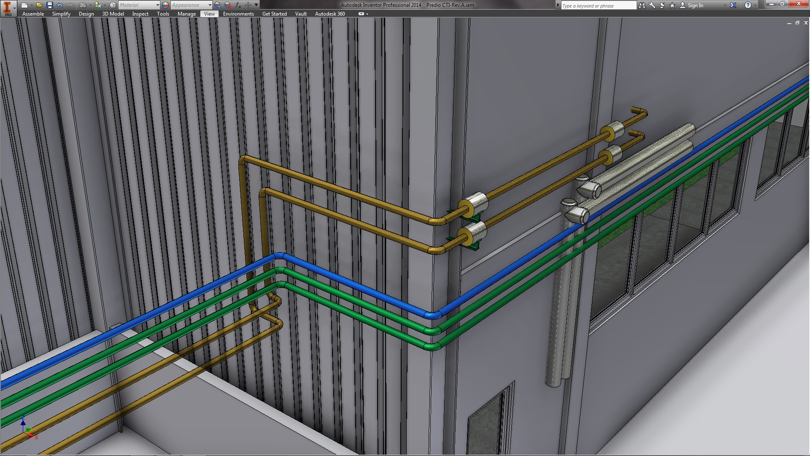
Task: Click the Save icon in quick access toolbar
Action: tap(49, 5)
